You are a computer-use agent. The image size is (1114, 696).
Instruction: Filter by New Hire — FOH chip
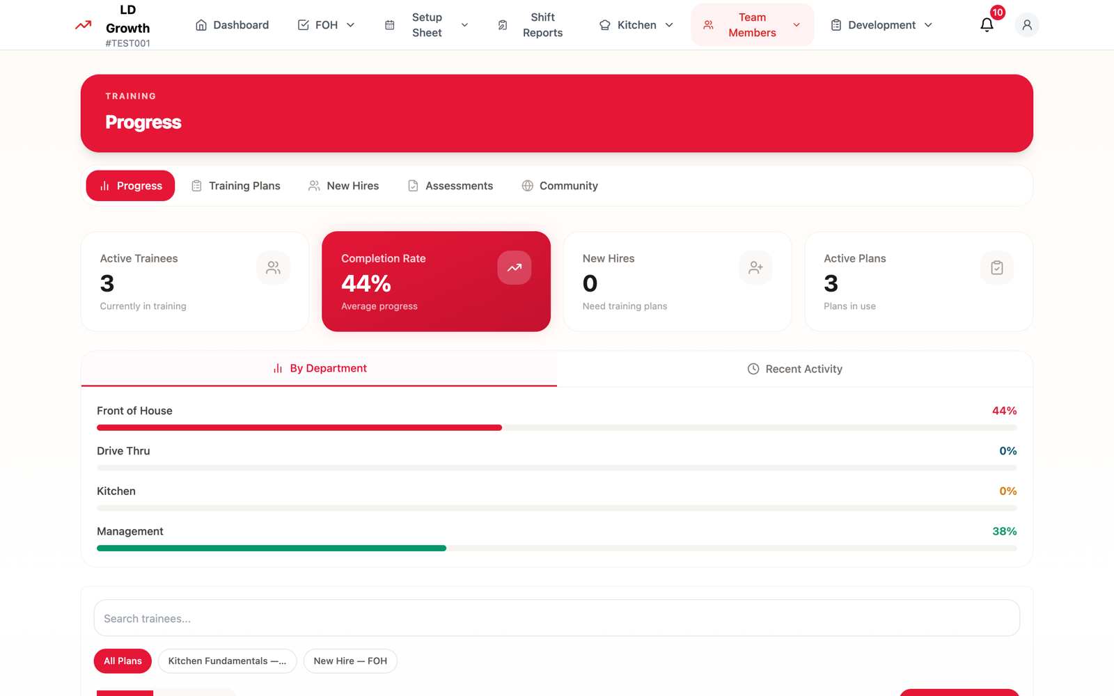tap(350, 661)
